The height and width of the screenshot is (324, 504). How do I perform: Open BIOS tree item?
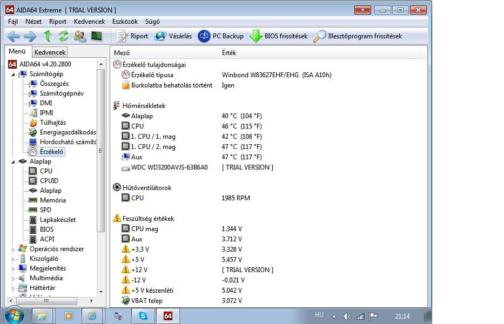coord(42,229)
